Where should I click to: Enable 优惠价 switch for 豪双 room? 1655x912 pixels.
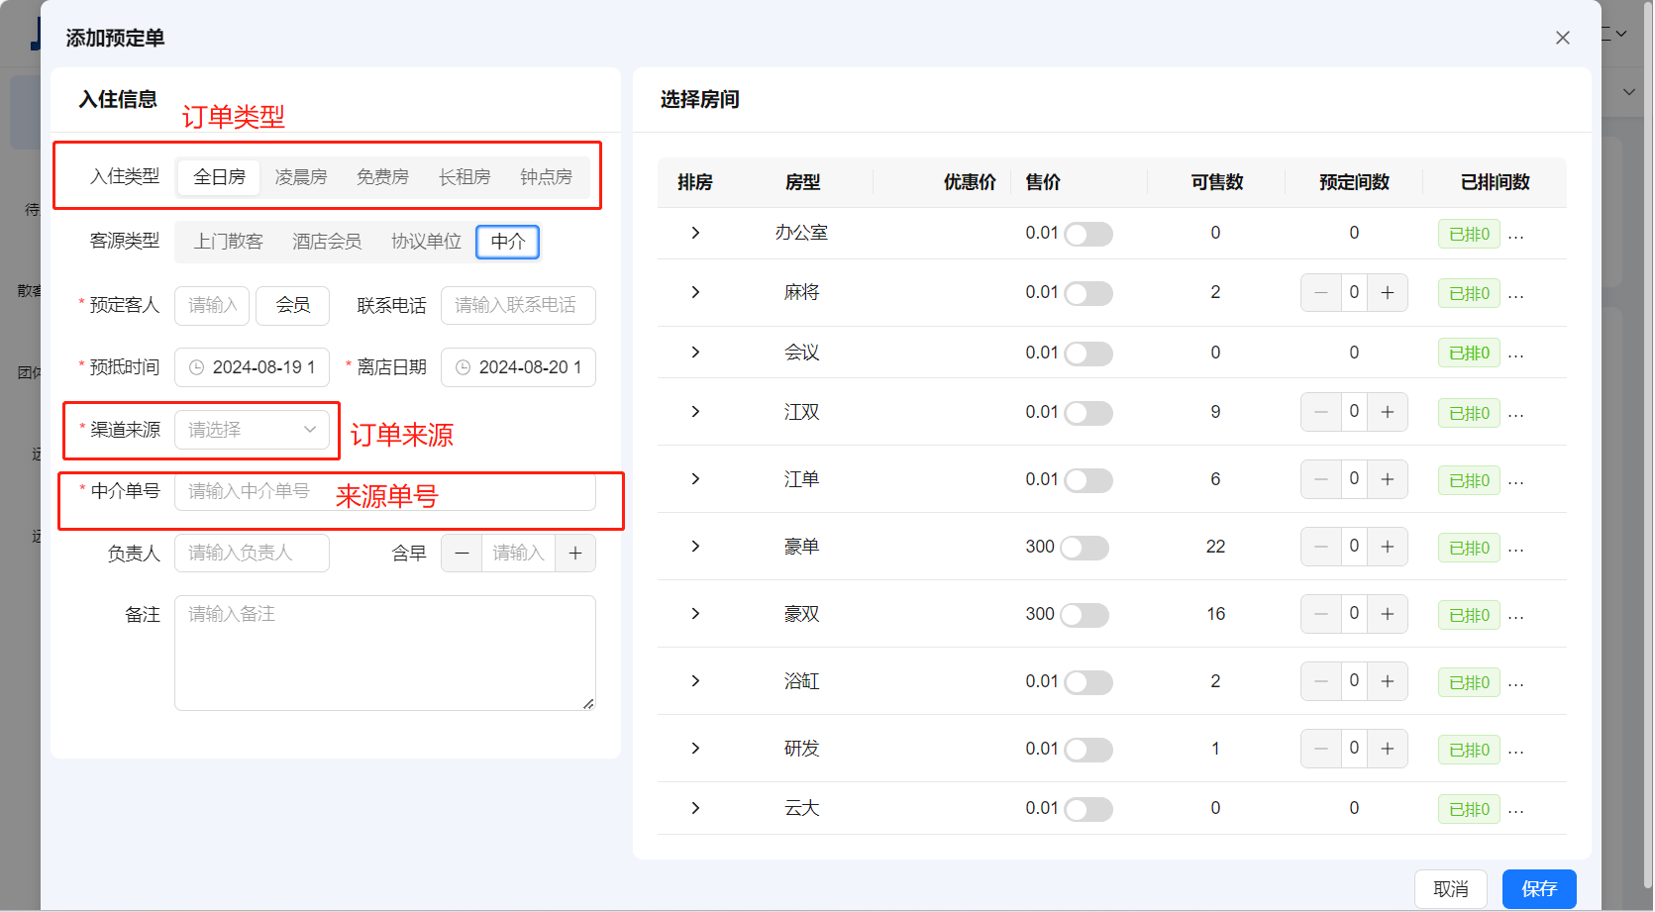pos(1085,615)
